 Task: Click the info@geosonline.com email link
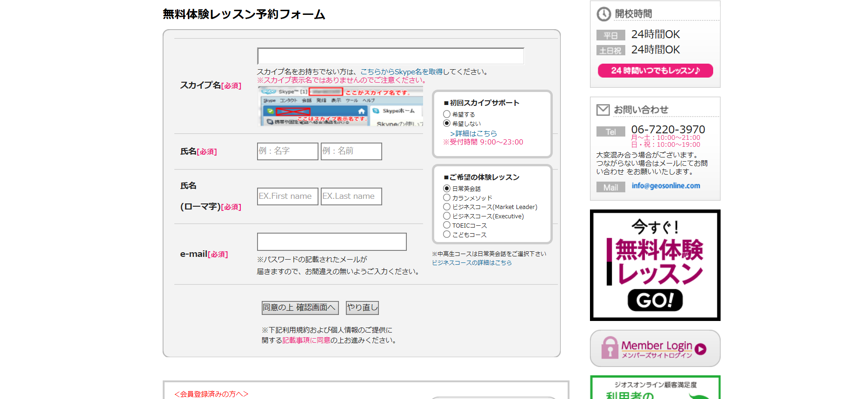click(x=665, y=186)
